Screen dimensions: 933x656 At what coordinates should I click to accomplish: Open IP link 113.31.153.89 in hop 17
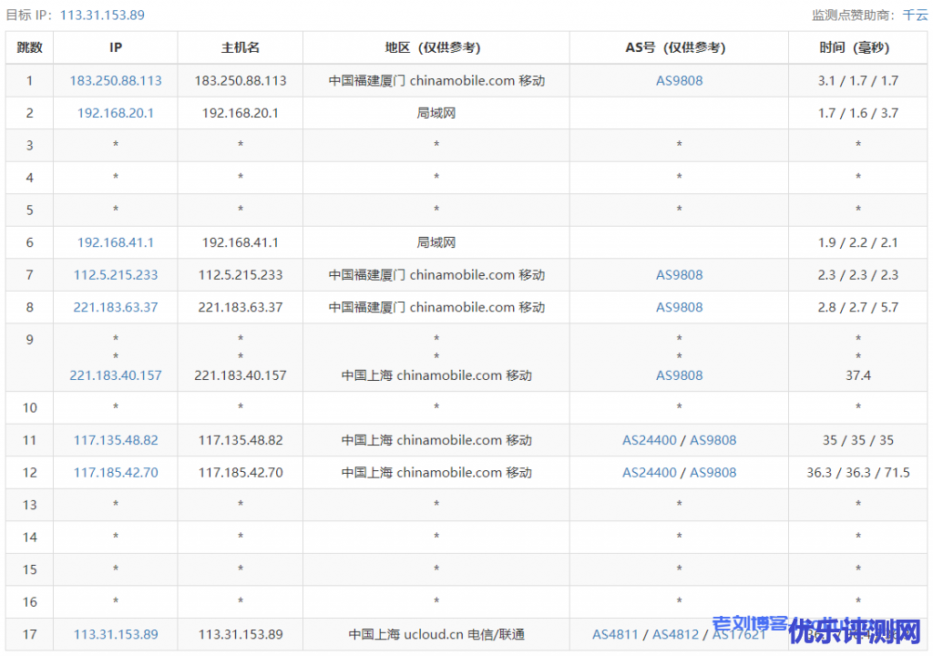tap(116, 634)
